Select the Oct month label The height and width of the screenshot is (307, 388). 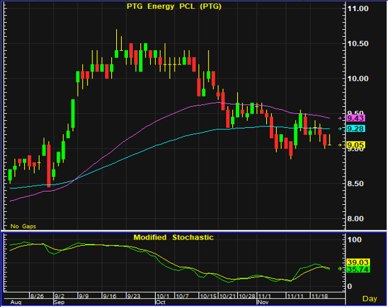[161, 302]
